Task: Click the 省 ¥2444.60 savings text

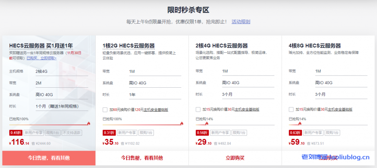Action: click(x=41, y=144)
